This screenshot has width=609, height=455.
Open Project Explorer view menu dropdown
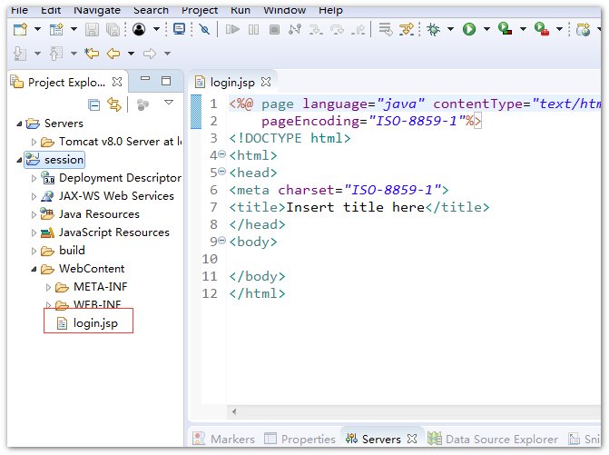(x=168, y=104)
